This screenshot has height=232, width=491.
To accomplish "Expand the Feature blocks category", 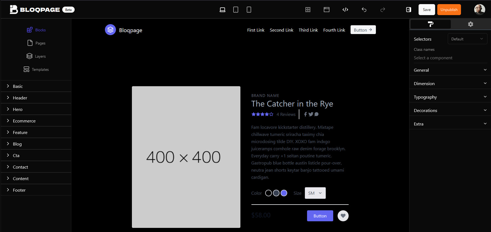I will click(x=36, y=132).
